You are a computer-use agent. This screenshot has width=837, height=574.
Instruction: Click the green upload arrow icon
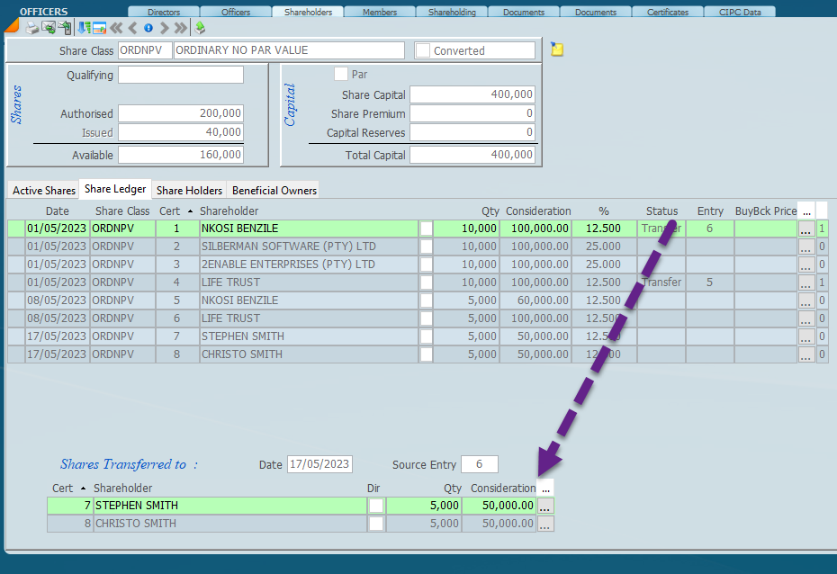click(x=200, y=28)
